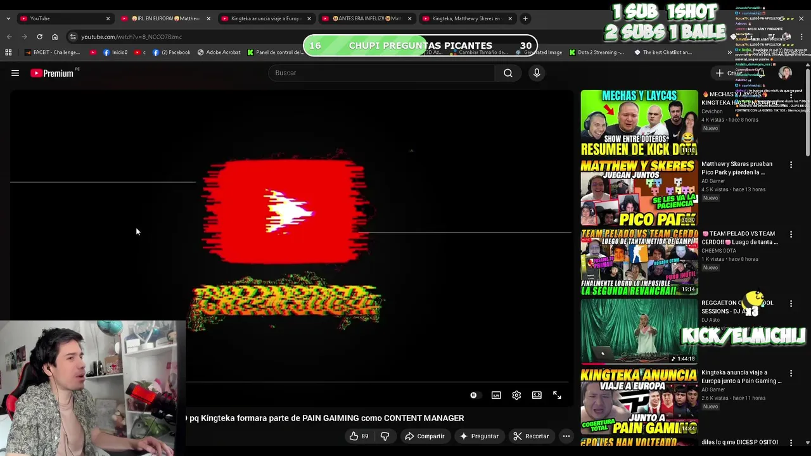Open Reggaeton DJ sessions thumbnail
This screenshot has width=811, height=456.
click(639, 332)
